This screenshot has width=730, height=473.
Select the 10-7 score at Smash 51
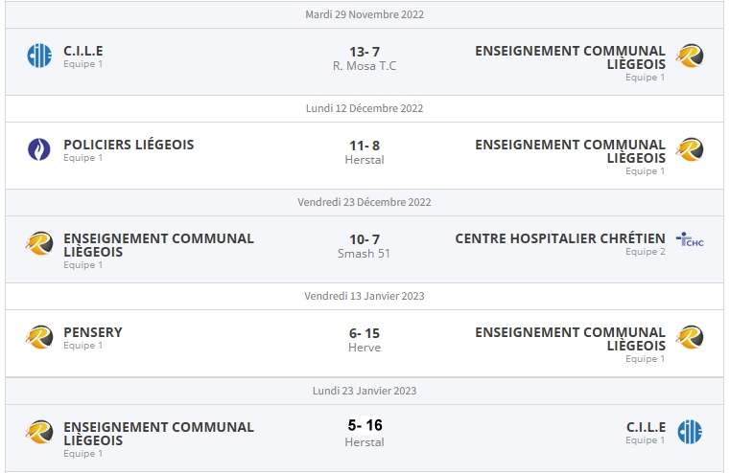pos(365,239)
